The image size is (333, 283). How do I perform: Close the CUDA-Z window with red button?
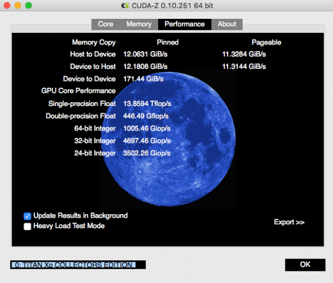point(7,6)
